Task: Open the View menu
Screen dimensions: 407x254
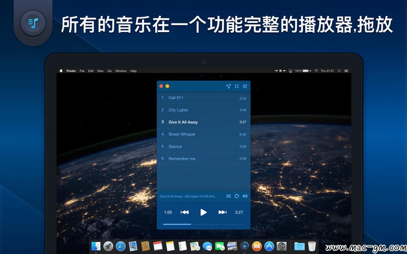Action: coord(100,71)
